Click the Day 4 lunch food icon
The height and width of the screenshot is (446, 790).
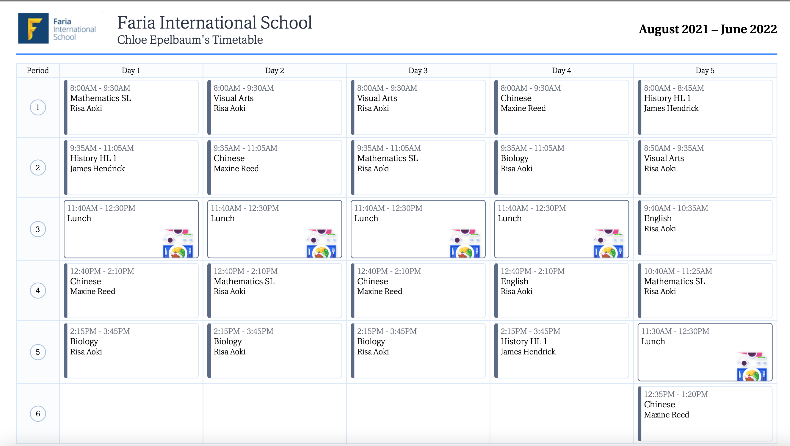click(609, 243)
